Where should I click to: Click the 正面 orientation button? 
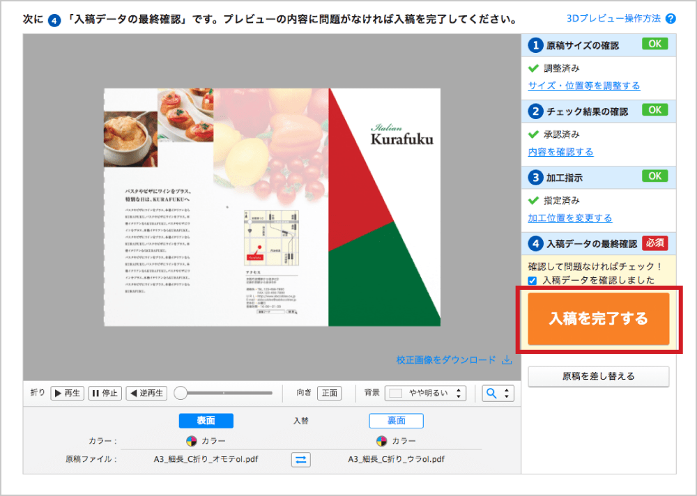(x=329, y=393)
